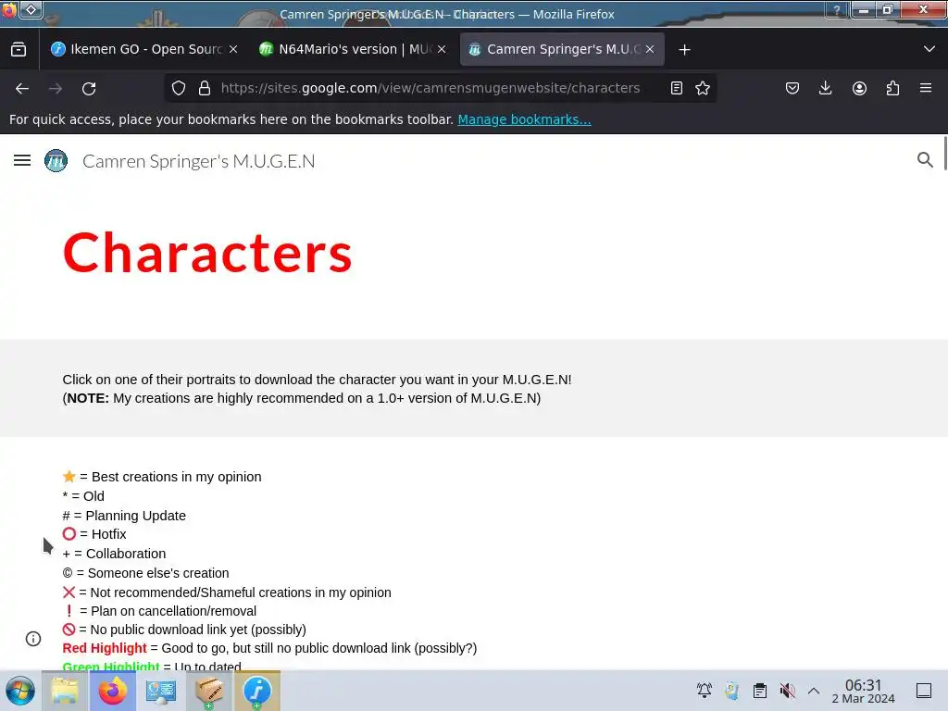
Task: Select the Characters page heading
Action: [x=207, y=254]
